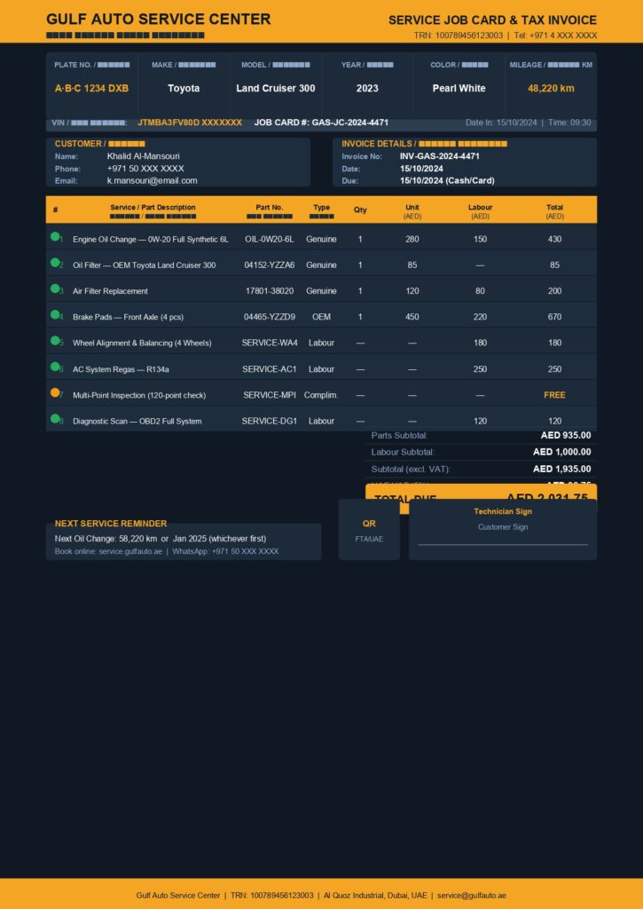The width and height of the screenshot is (643, 909).
Task: Click the unit price 450 for Brake Pads
Action: pos(412,317)
